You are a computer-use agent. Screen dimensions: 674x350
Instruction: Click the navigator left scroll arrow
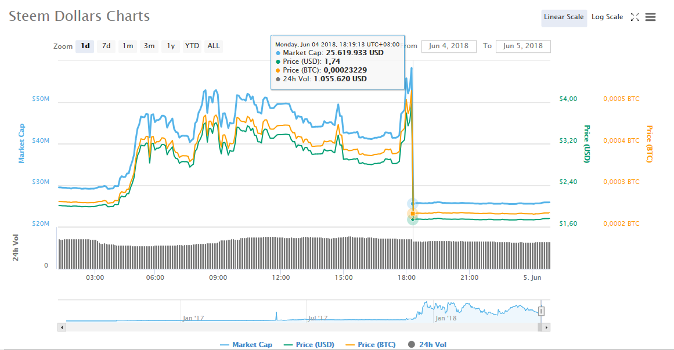[x=62, y=327]
